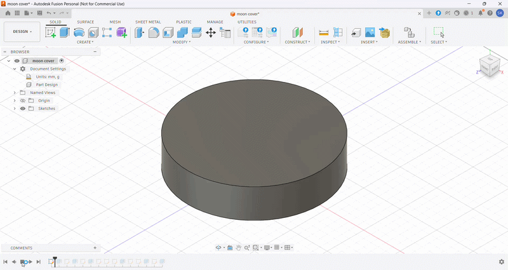Select the Move/Copy tool
This screenshot has width=508, height=270.
point(211,32)
